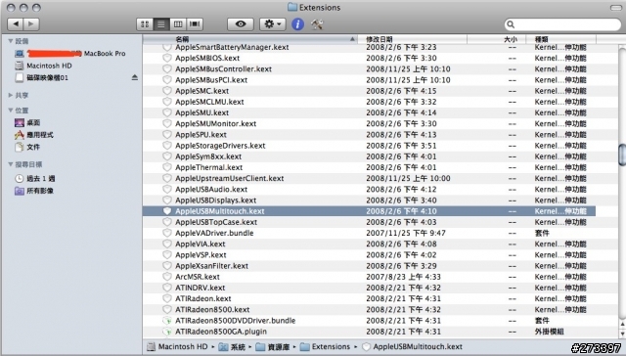Select the 過去 1 週 saved search

[35, 178]
